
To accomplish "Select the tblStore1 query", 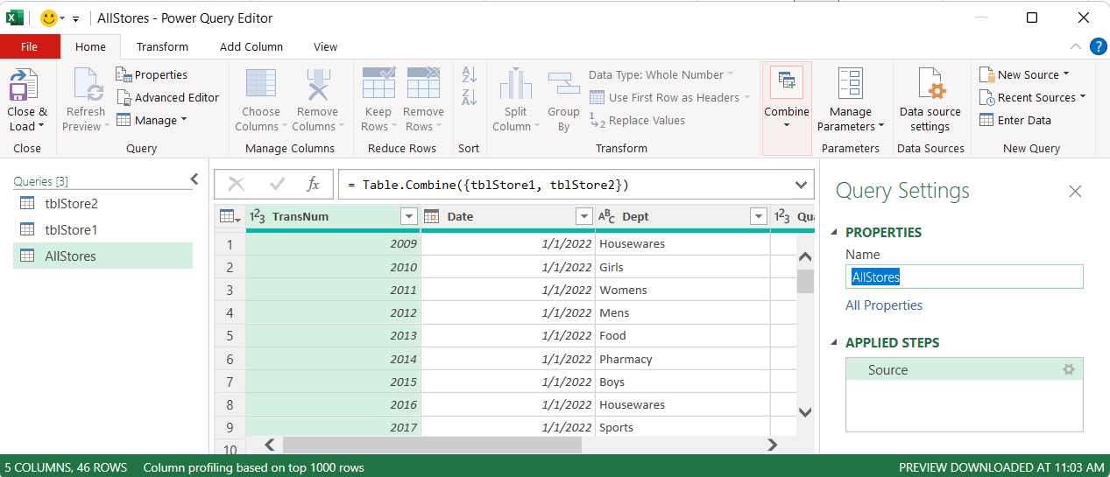I will point(103,229).
